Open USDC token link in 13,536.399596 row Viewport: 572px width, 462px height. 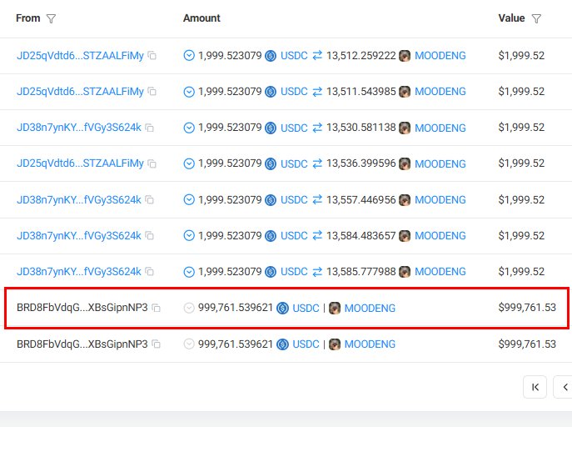click(294, 163)
